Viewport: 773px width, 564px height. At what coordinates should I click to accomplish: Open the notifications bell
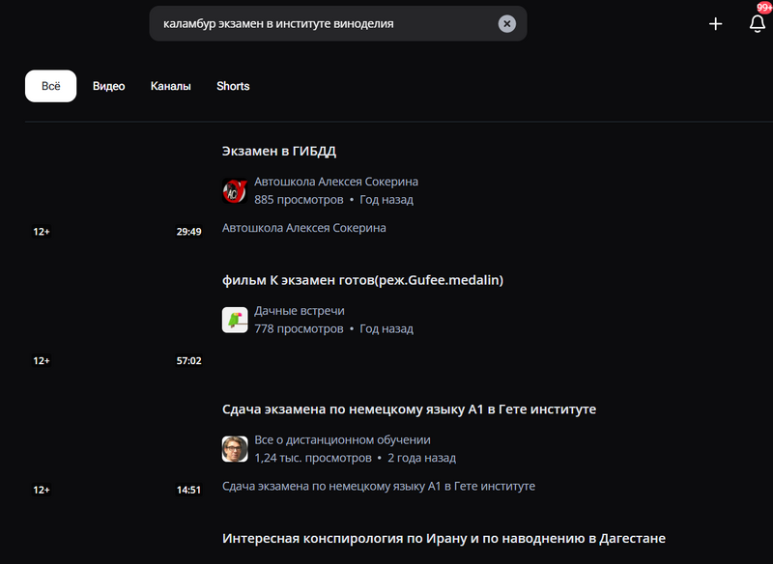point(758,24)
